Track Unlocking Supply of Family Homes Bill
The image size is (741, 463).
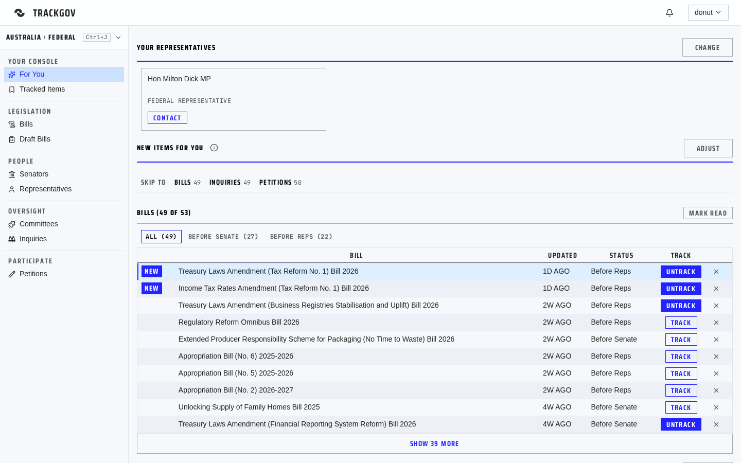681,407
